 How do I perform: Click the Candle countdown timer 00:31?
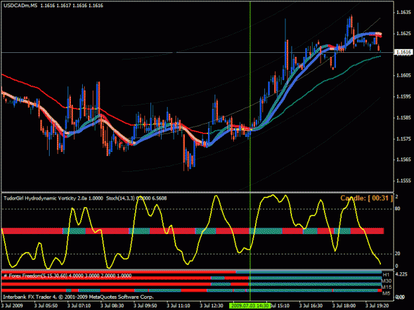[366, 198]
